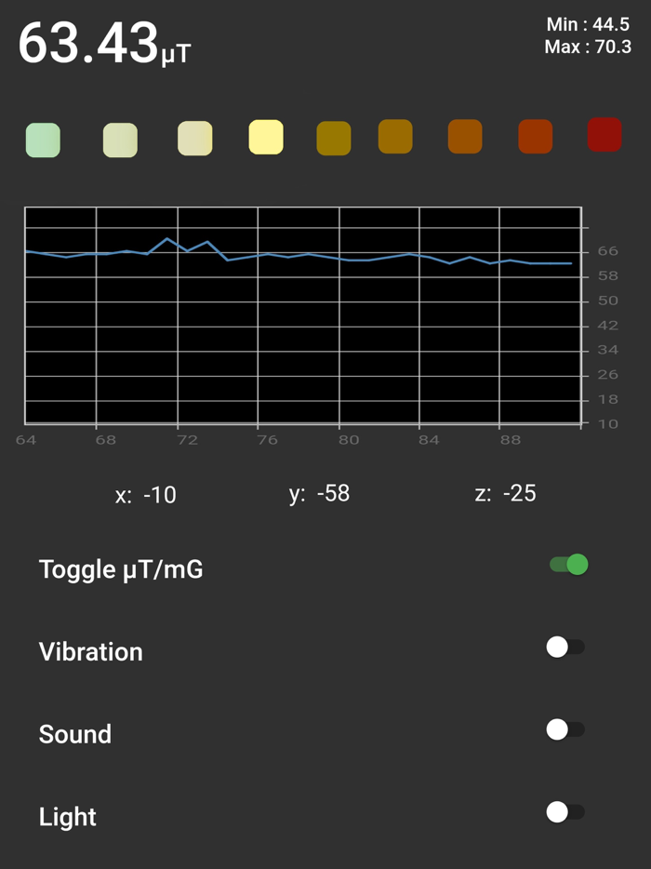Click the red-orange eighth level swatch
The image size is (651, 869).
(x=535, y=134)
